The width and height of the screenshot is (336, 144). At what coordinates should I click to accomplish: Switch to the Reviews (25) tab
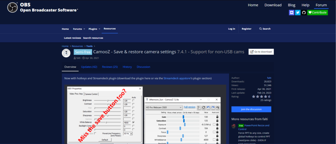click(110, 67)
